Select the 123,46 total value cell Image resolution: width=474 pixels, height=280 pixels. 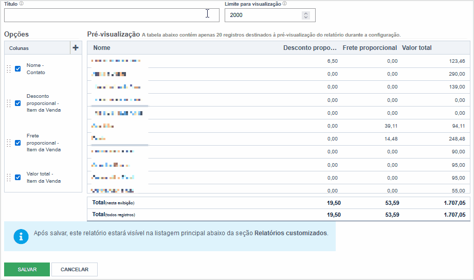[457, 61]
